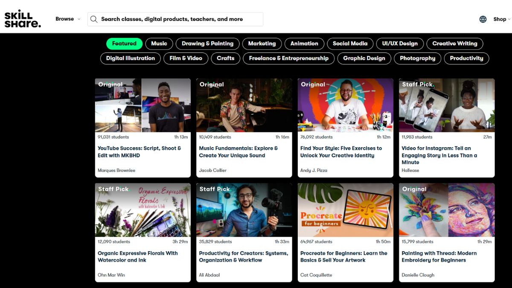Open 'Painting with Thread' title link
512x288 pixels.
tap(439, 257)
